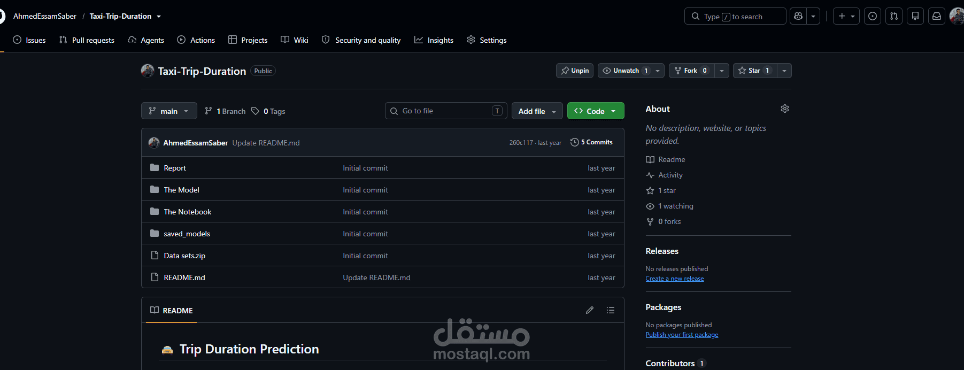964x370 pixels.
Task: Click Publish your first package link
Action: [x=682, y=335]
